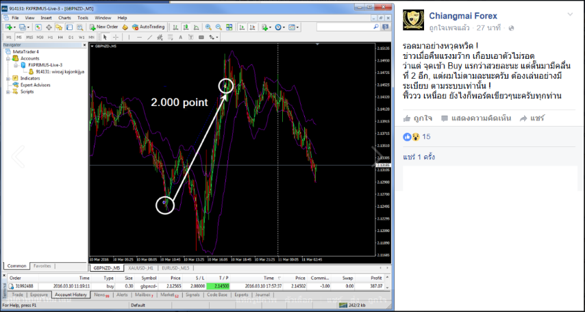
Task: Close the Navigator panel
Action: [84, 44]
